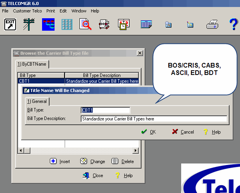
Task: Click the Bill Type Description column header
Action: [x=102, y=75]
